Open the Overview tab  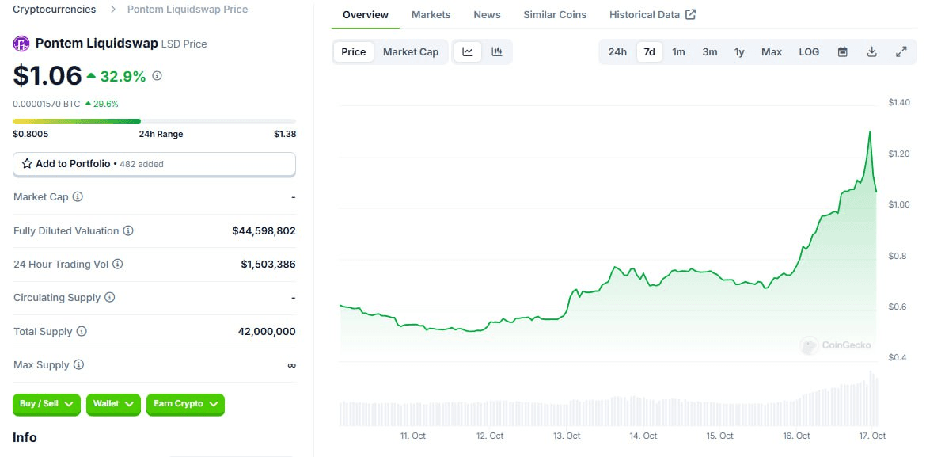pos(365,14)
